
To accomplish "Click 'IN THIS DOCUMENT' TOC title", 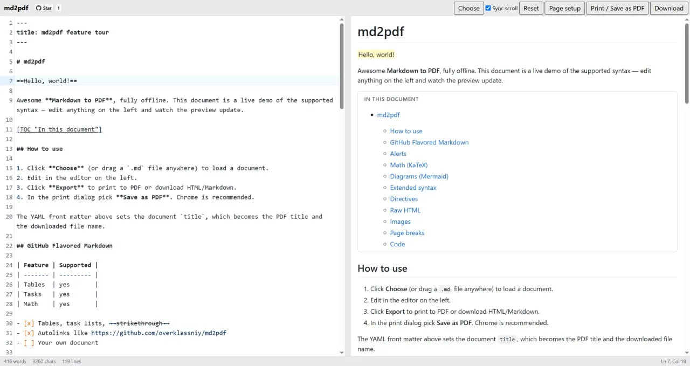I will (x=391, y=99).
